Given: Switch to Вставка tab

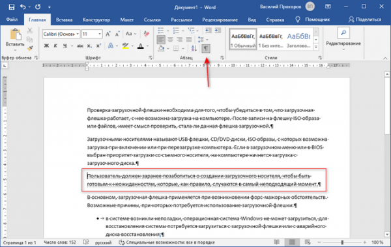Looking at the screenshot, I should pos(64,20).
